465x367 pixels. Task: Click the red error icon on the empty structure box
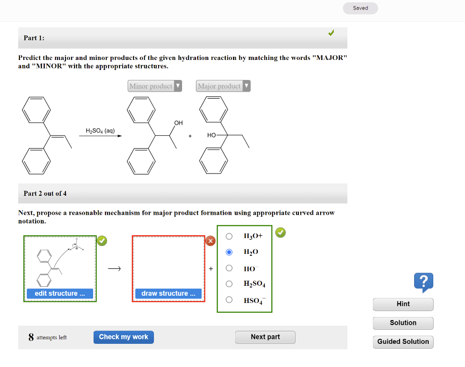coord(210,241)
